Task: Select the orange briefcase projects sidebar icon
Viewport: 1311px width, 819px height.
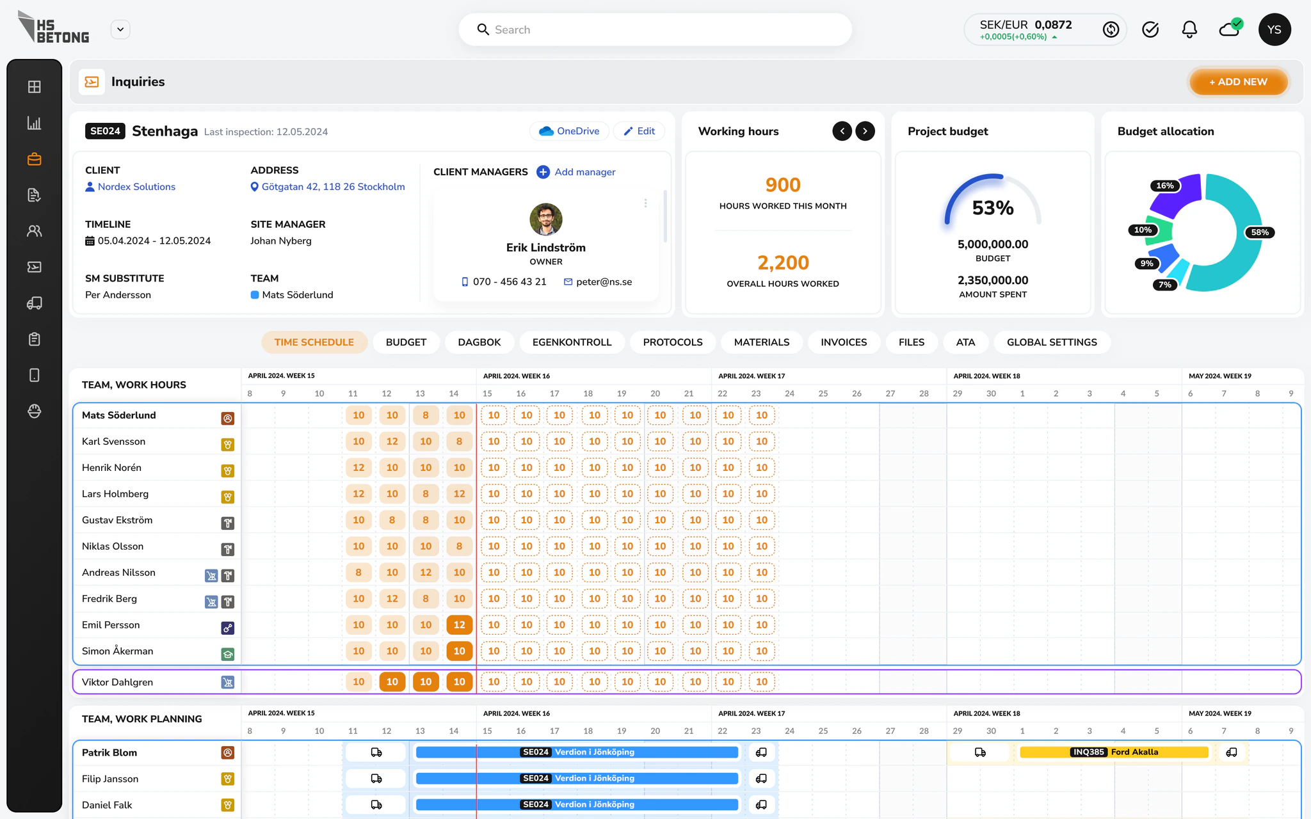Action: (35, 159)
